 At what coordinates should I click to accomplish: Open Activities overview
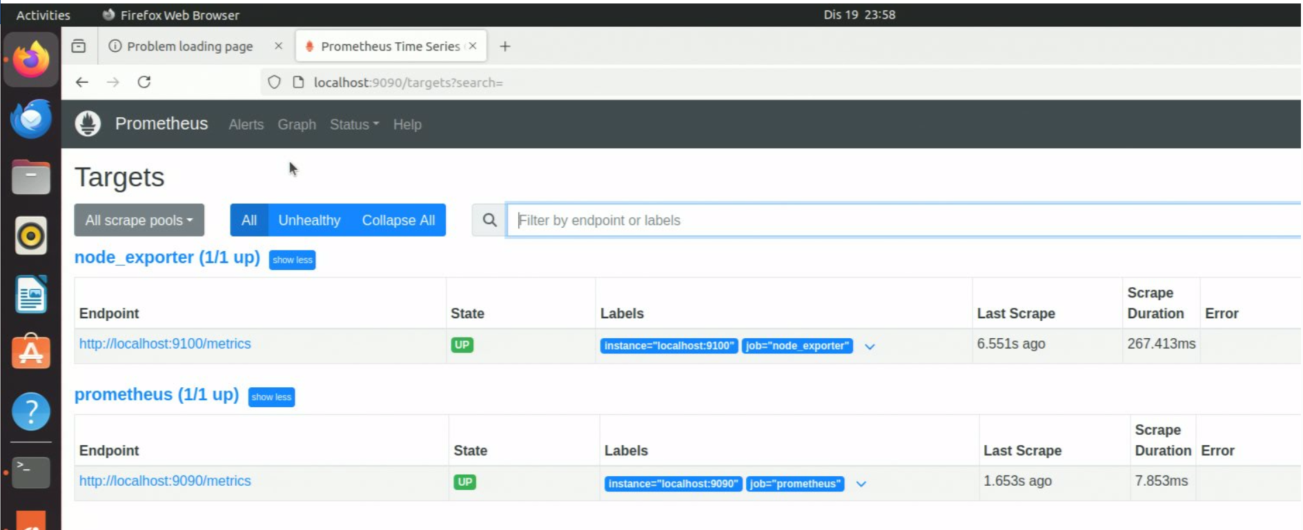43,14
